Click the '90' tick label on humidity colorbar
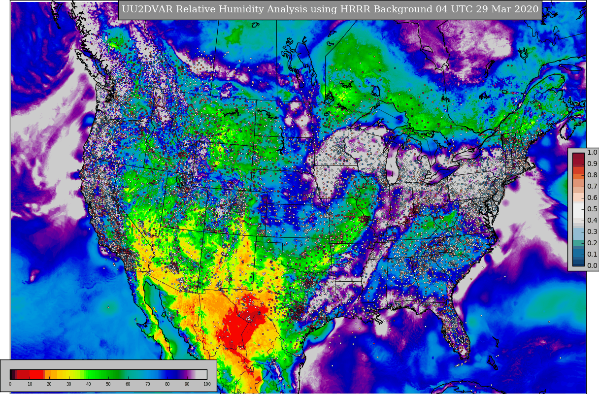Image resolution: width=599 pixels, height=394 pixels. click(x=187, y=384)
